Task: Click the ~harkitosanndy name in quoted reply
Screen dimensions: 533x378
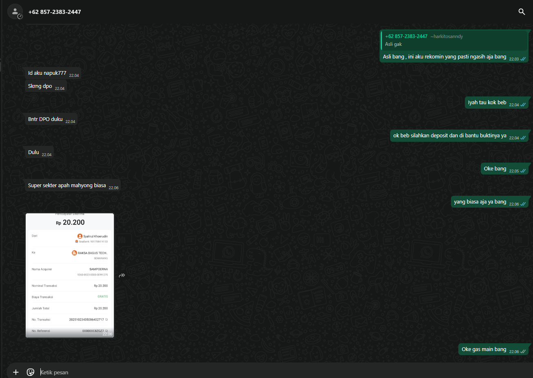Action: point(447,36)
